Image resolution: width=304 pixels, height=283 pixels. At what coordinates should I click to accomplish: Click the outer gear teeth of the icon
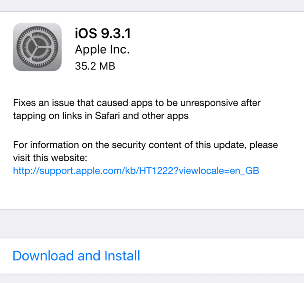click(37, 27)
